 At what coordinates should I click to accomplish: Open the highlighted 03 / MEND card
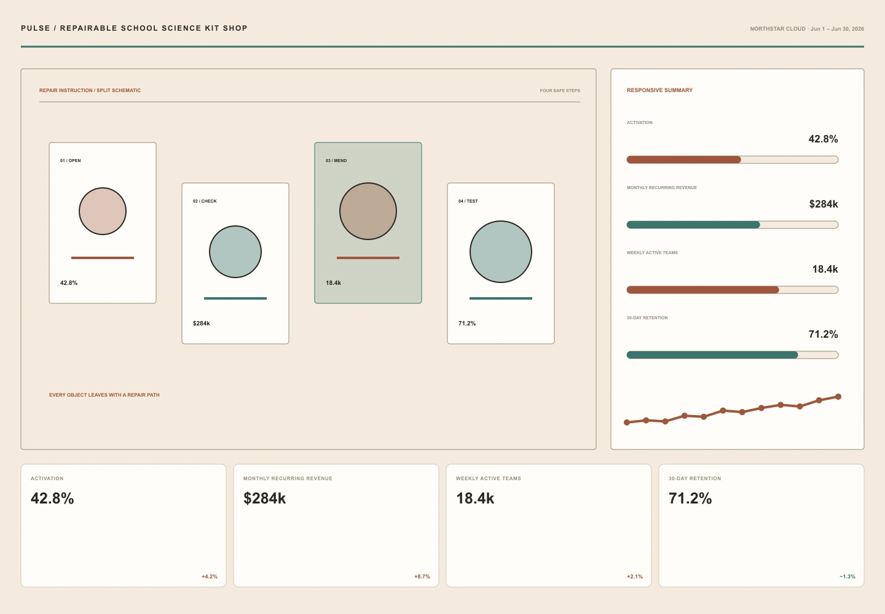coord(368,223)
